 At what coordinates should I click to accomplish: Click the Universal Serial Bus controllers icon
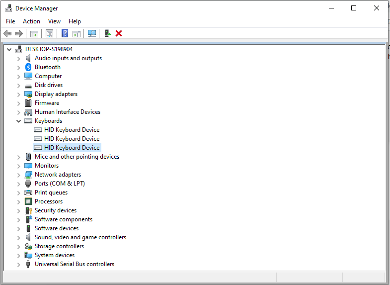[28, 264]
